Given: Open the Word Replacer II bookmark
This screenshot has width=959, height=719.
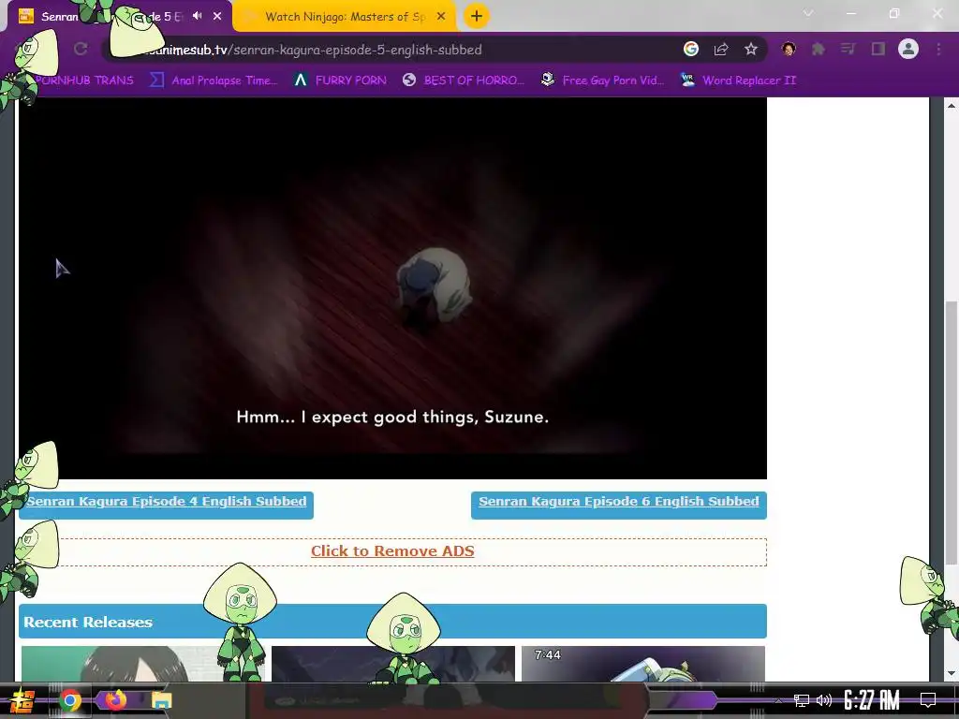Looking at the screenshot, I should click(738, 81).
